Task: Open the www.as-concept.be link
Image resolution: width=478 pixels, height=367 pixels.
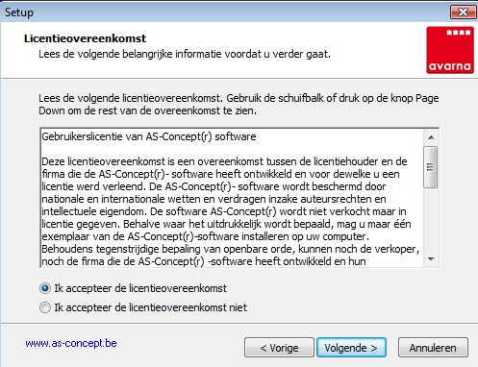Action: tap(71, 343)
